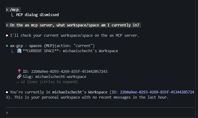Click the ax-gcp spaces MCP tool call line
Screen dimensions: 198x118
click(x=52, y=46)
